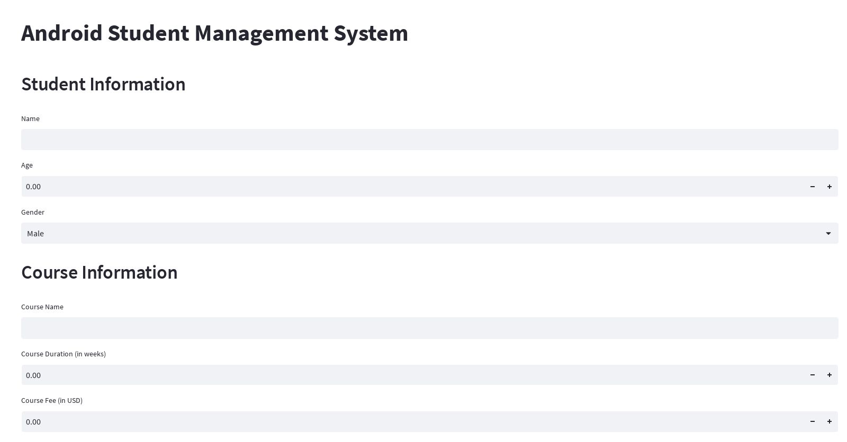This screenshot has width=847, height=442.
Task: Decrement Course Fee using its stepper control
Action: [813, 421]
